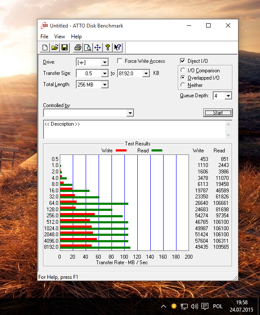Click the Print toolbar icon
The width and height of the screenshot is (260, 315).
click(x=77, y=47)
